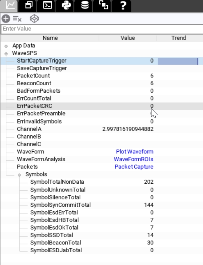Open the overlapping windows icon tab

click(29, 5)
